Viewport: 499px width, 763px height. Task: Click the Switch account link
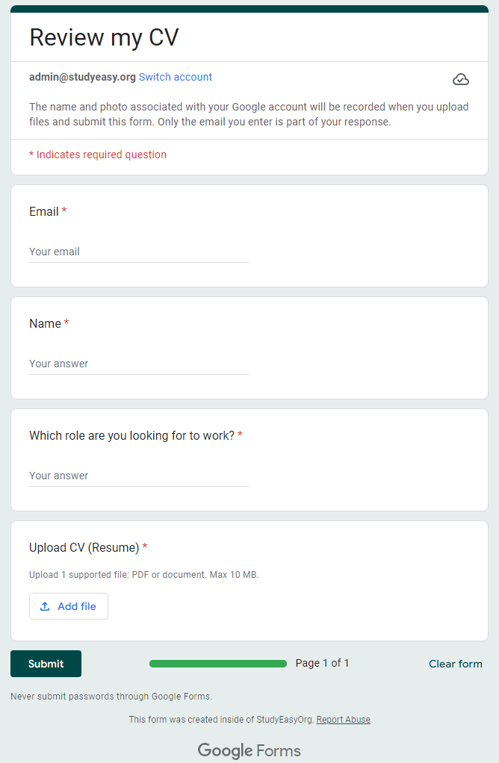(x=176, y=77)
